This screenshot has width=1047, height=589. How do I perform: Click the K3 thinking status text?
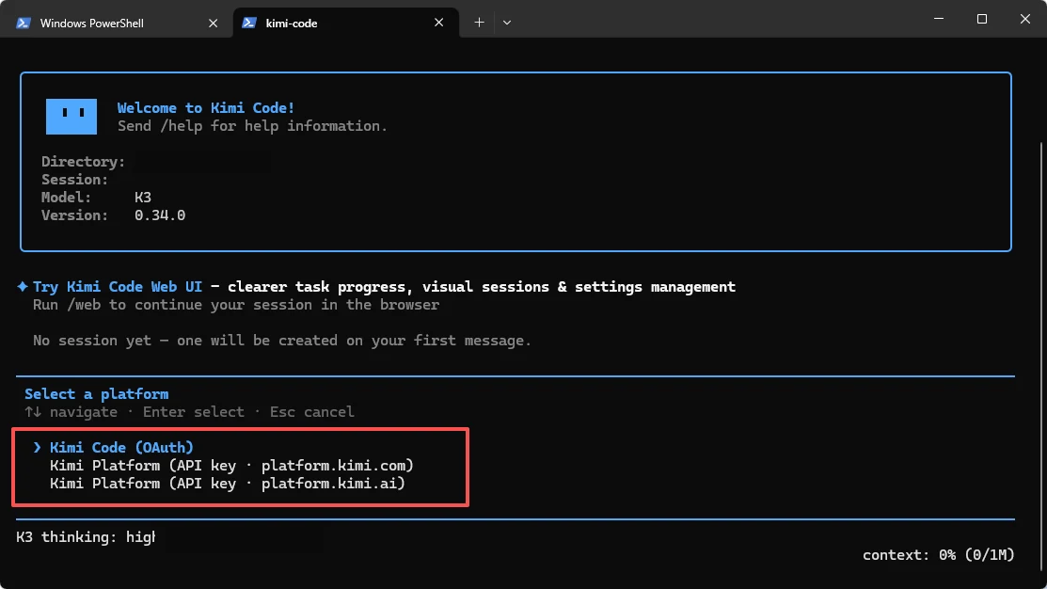click(87, 537)
